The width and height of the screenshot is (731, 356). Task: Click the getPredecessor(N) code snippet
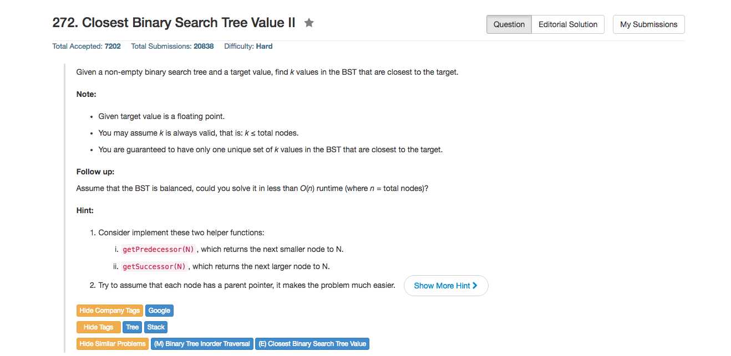click(x=158, y=250)
